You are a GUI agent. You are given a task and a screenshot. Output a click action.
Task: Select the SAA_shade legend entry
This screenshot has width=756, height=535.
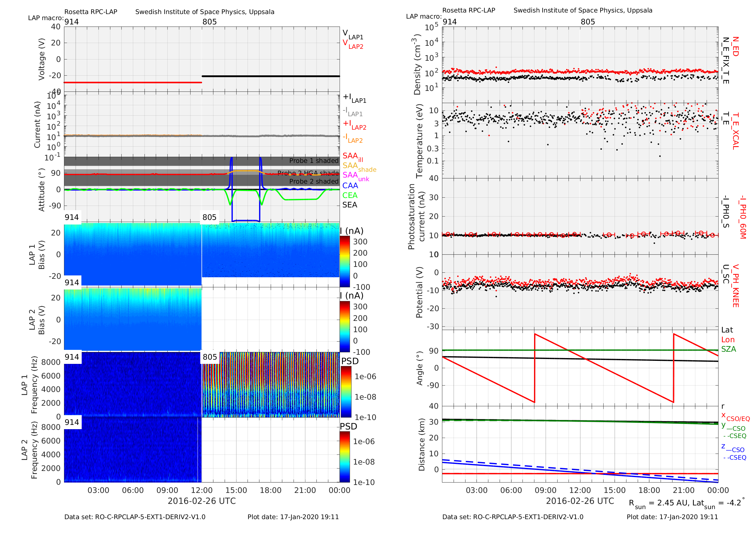click(359, 167)
